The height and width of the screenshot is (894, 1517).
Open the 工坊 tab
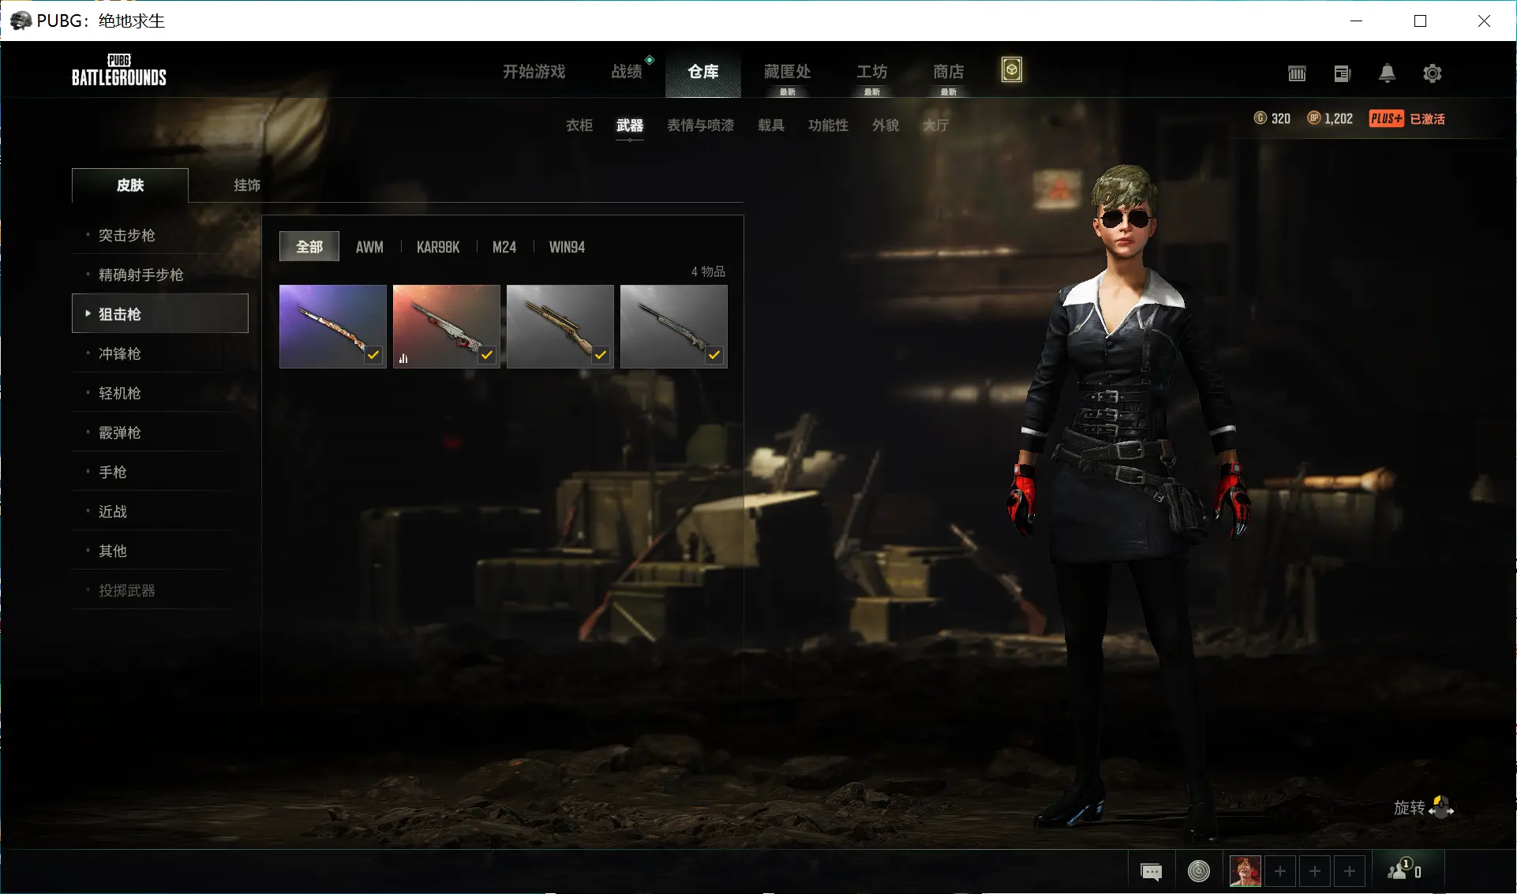[x=872, y=72]
